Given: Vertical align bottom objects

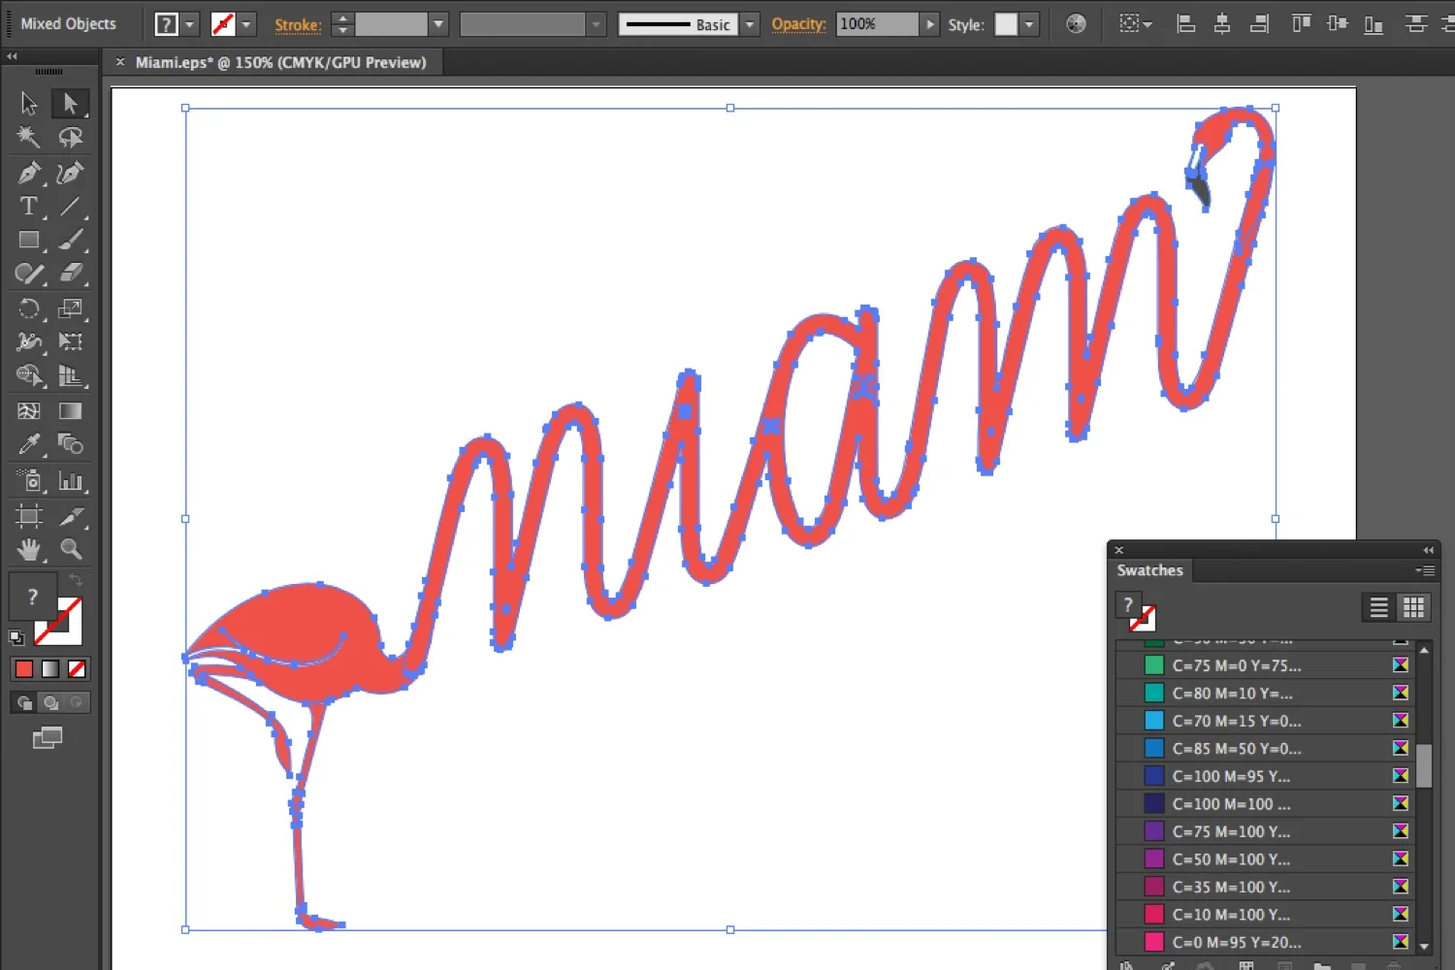Looking at the screenshot, I should [x=1374, y=24].
